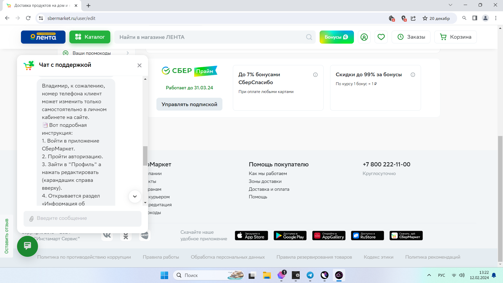This screenshot has height=283, width=503.
Task: Open Зоны доставки link
Action: tap(265, 181)
